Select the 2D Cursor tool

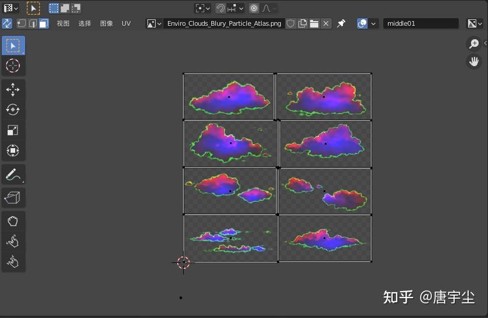click(x=13, y=66)
